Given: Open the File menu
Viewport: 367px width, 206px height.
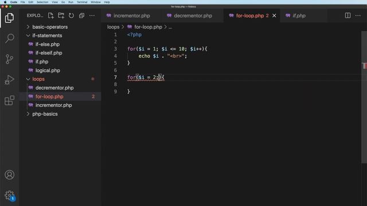Looking at the screenshot, I should [x=23, y=2].
